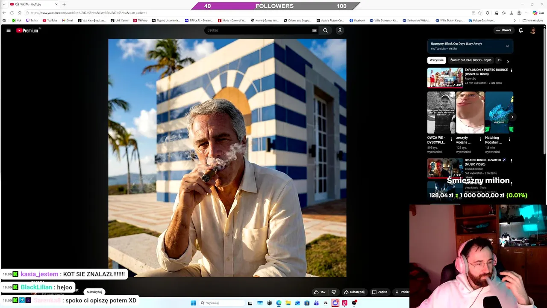Open the Facebook bookmark

click(357, 21)
